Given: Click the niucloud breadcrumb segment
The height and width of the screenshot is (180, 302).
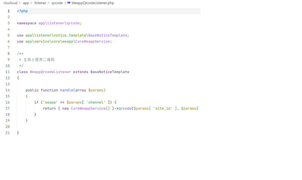Looking at the screenshot, I should [x=11, y=3].
